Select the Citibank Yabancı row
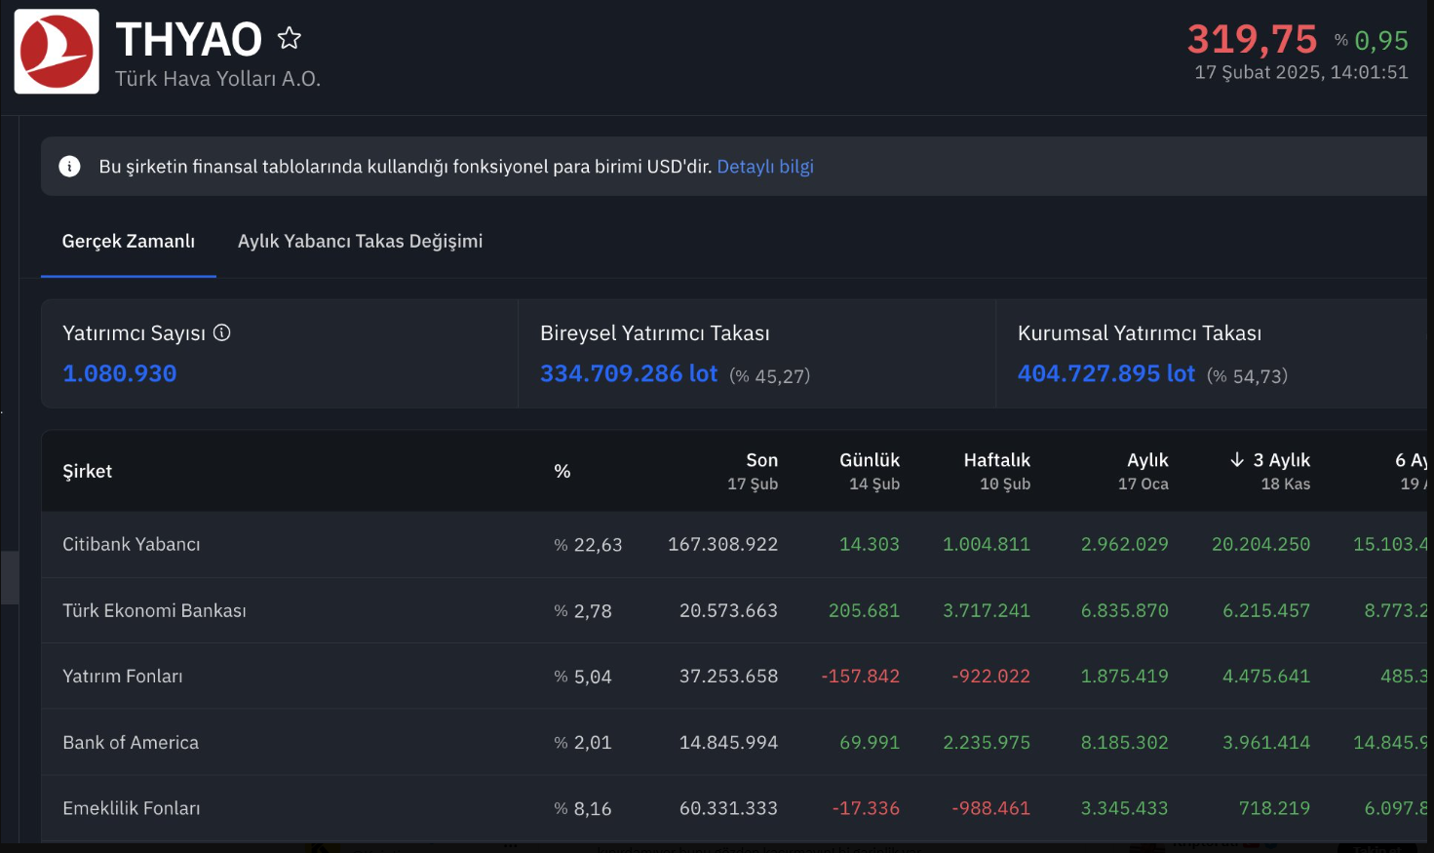The height and width of the screenshot is (853, 1434). (x=132, y=544)
